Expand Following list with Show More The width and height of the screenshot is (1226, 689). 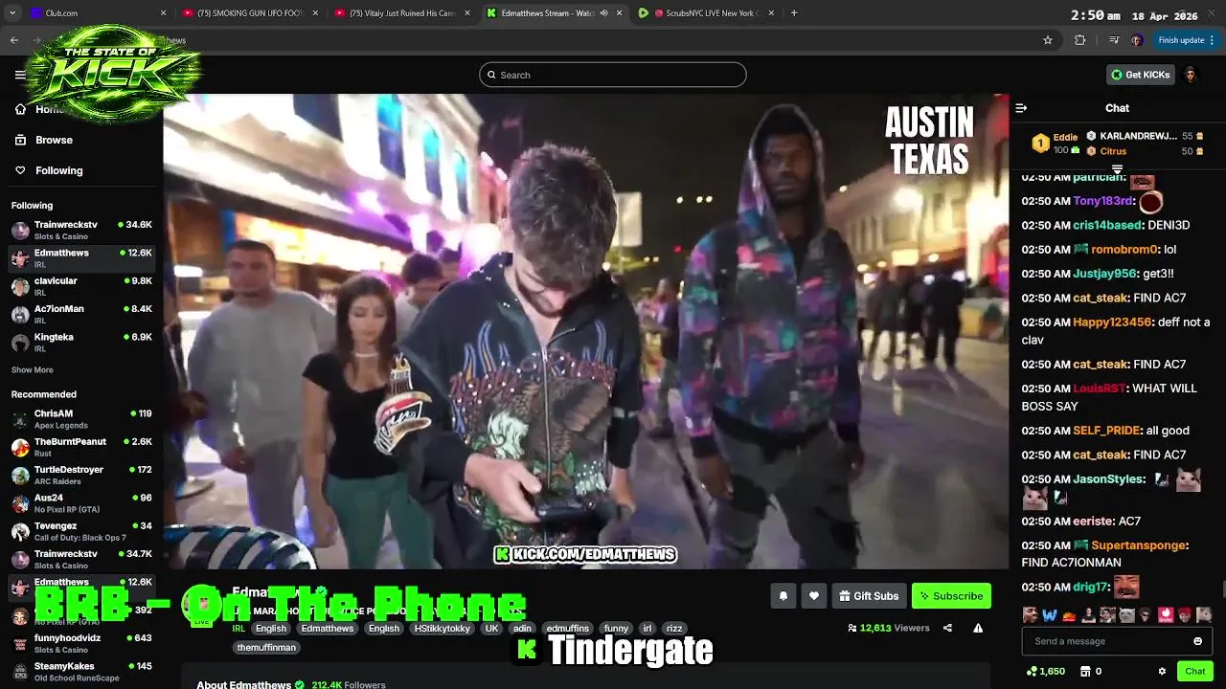[x=32, y=369]
